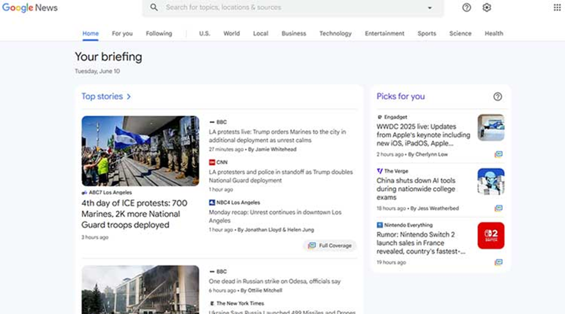Click the BBC logo above LA protests story
The image size is (565, 314).
pyautogui.click(x=212, y=122)
